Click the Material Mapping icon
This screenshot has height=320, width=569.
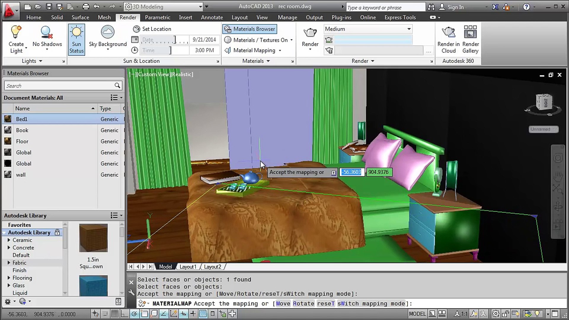[x=228, y=50]
